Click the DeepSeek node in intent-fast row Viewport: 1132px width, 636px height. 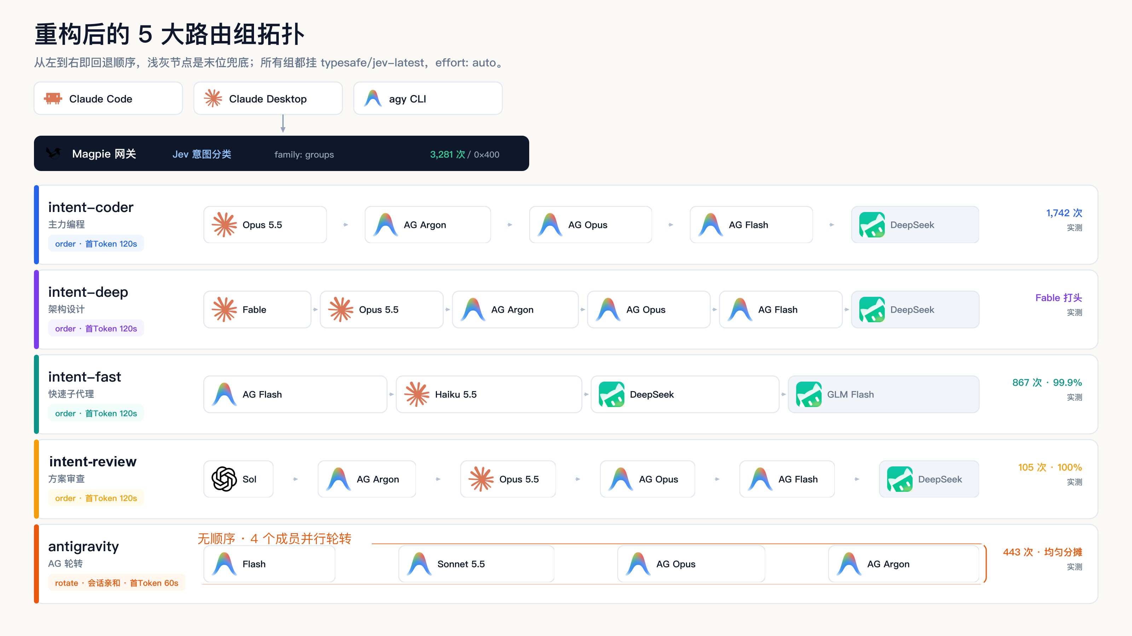(x=685, y=394)
